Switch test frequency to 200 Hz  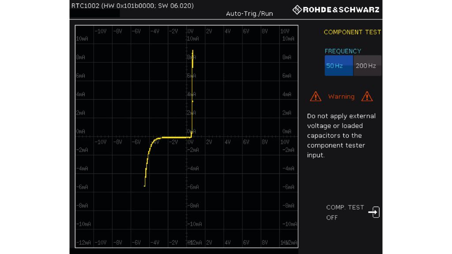[367, 66]
